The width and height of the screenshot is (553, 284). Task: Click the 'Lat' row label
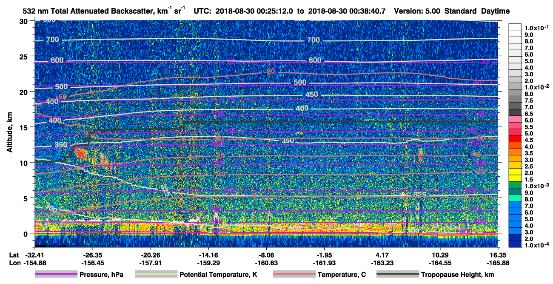pyautogui.click(x=14, y=255)
